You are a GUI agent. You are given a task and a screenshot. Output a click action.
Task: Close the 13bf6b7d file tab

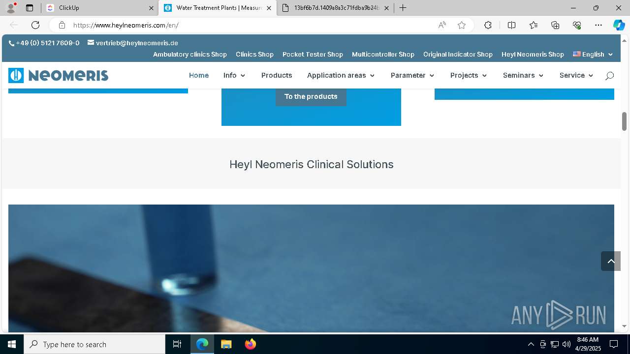click(x=386, y=8)
